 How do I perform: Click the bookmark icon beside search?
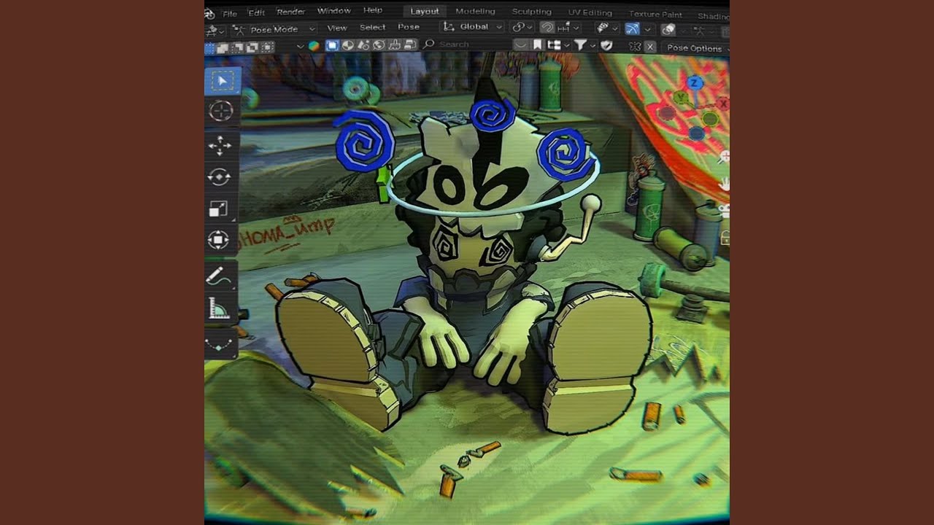pos(538,45)
